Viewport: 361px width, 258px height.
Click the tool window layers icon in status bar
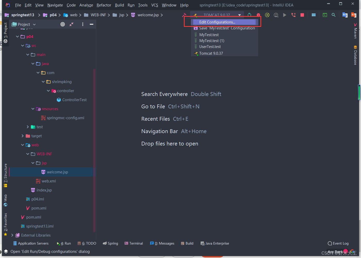(x=6, y=252)
